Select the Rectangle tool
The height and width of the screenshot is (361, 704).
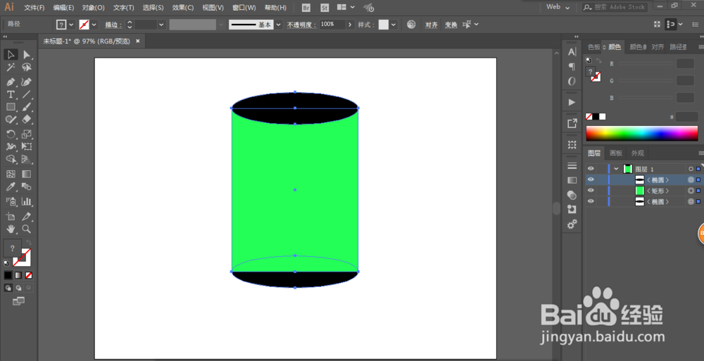click(11, 107)
